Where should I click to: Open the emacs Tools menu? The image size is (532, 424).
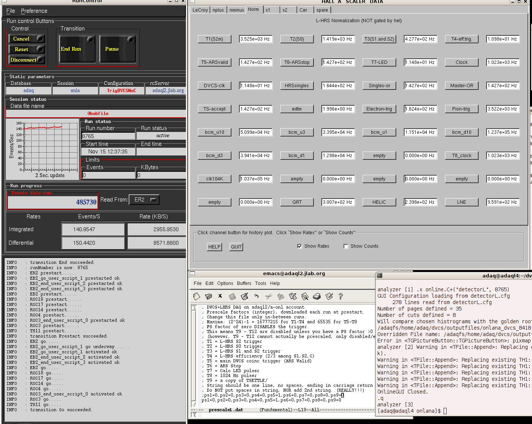click(260, 283)
